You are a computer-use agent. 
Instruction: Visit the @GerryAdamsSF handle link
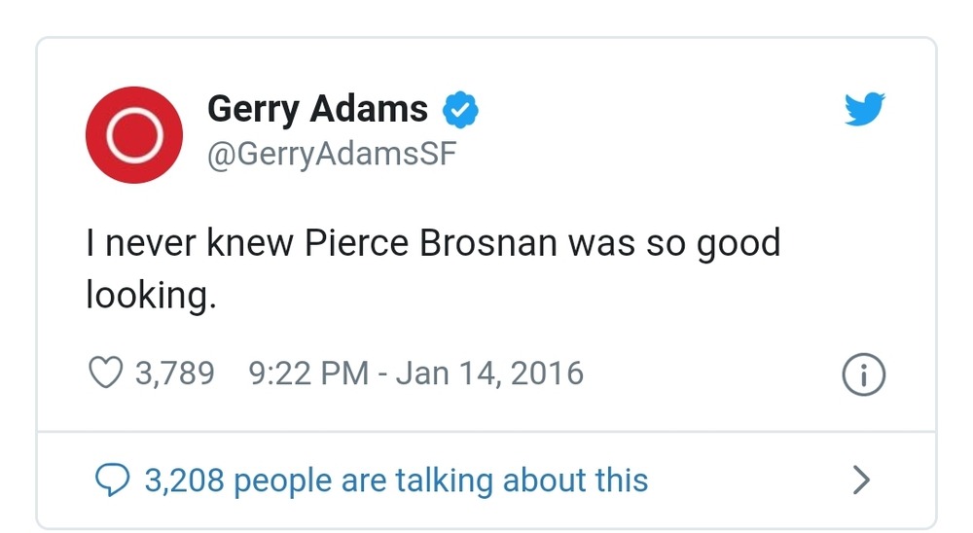pyautogui.click(x=332, y=153)
